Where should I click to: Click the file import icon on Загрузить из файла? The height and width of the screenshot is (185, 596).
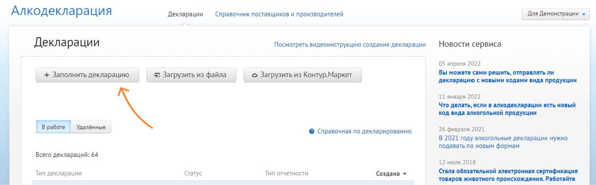pos(157,75)
